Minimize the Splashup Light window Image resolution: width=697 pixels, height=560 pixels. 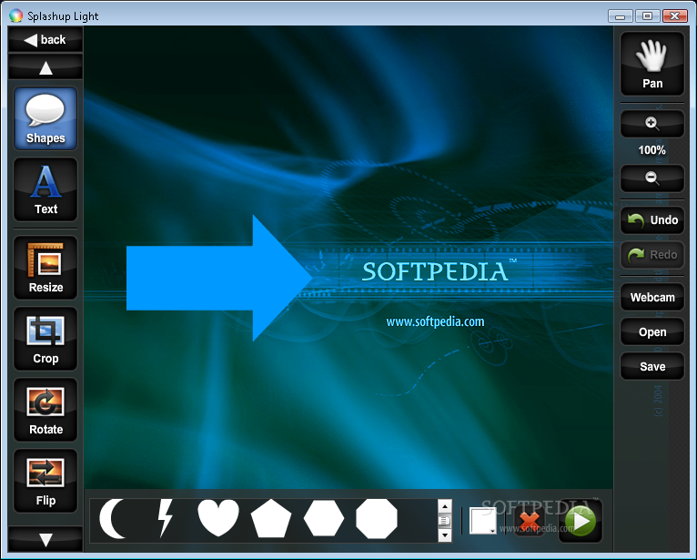(621, 16)
